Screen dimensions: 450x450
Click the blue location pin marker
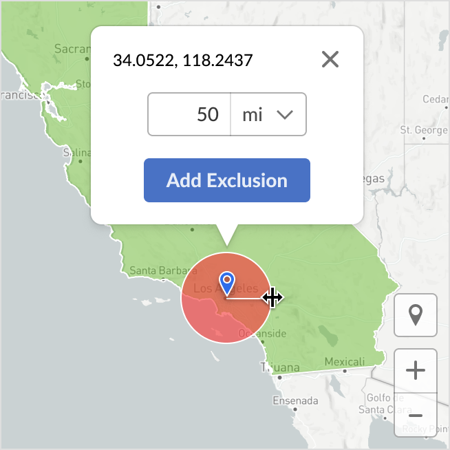[227, 282]
